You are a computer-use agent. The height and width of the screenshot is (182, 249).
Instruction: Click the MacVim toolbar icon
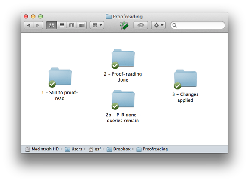tap(124, 25)
